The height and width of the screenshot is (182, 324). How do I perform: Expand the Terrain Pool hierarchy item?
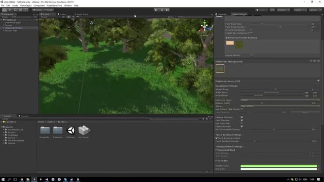click(x=4, y=30)
